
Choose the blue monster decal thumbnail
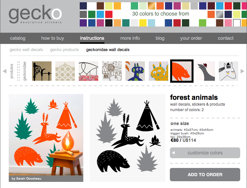[x=135, y=71]
